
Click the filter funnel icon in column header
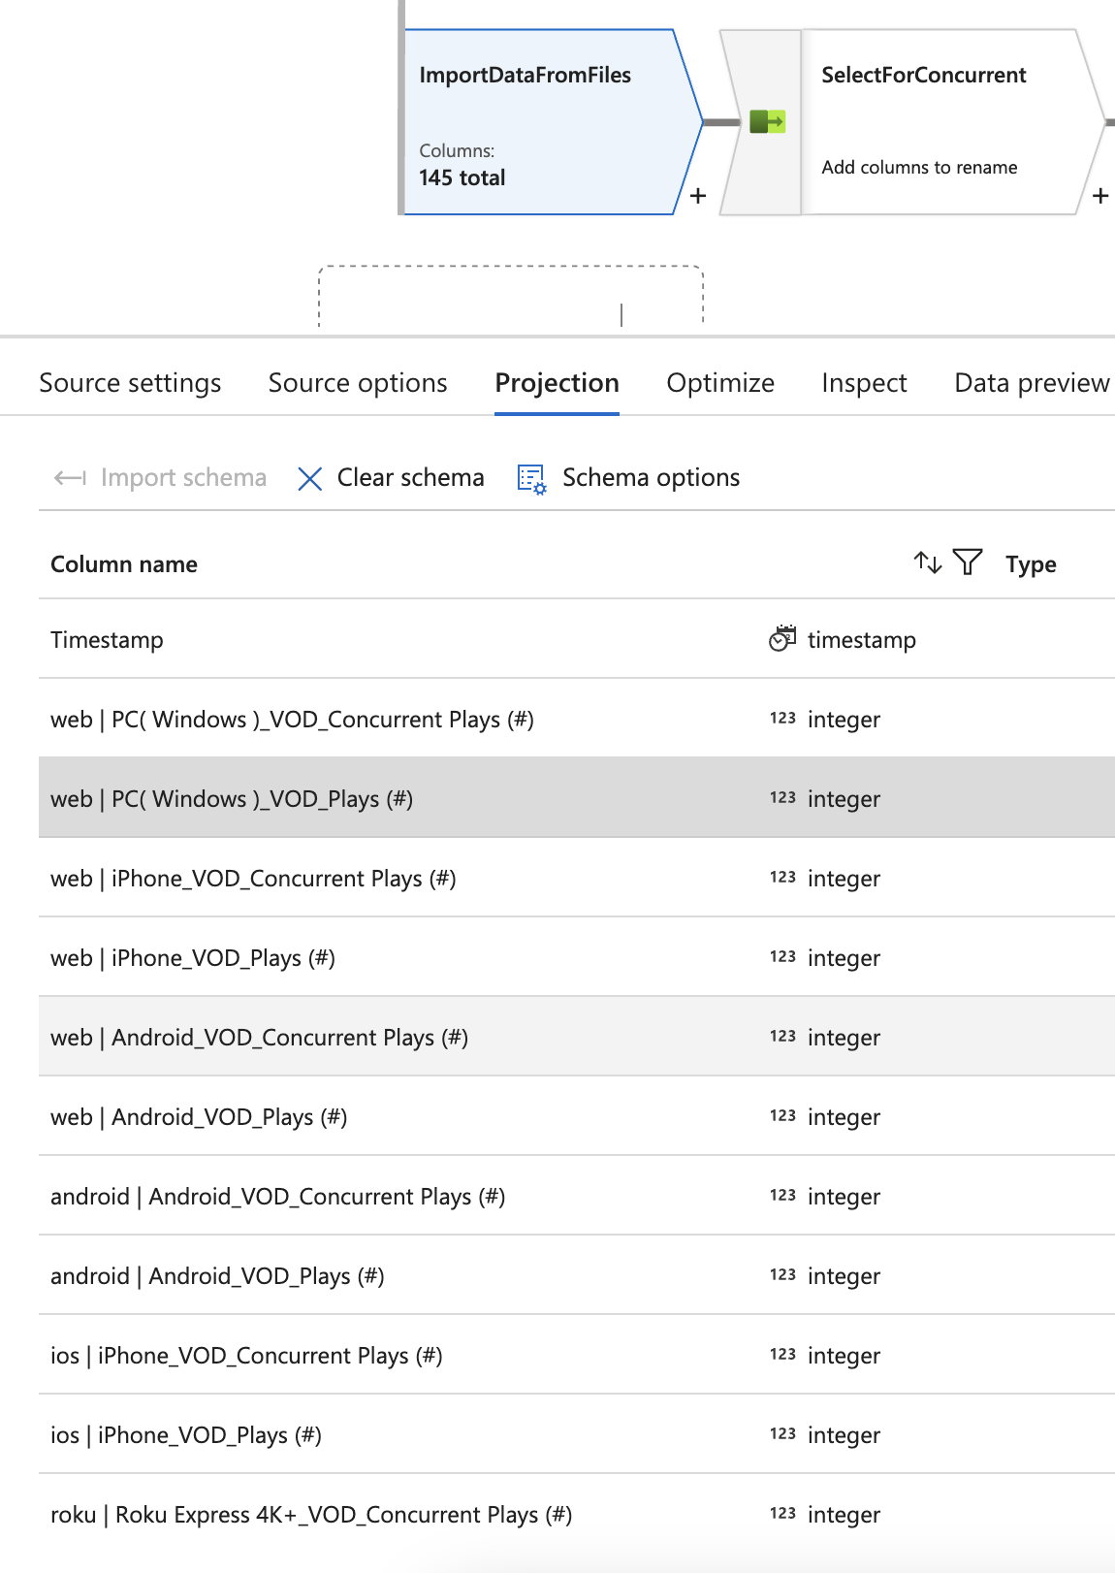click(x=968, y=562)
